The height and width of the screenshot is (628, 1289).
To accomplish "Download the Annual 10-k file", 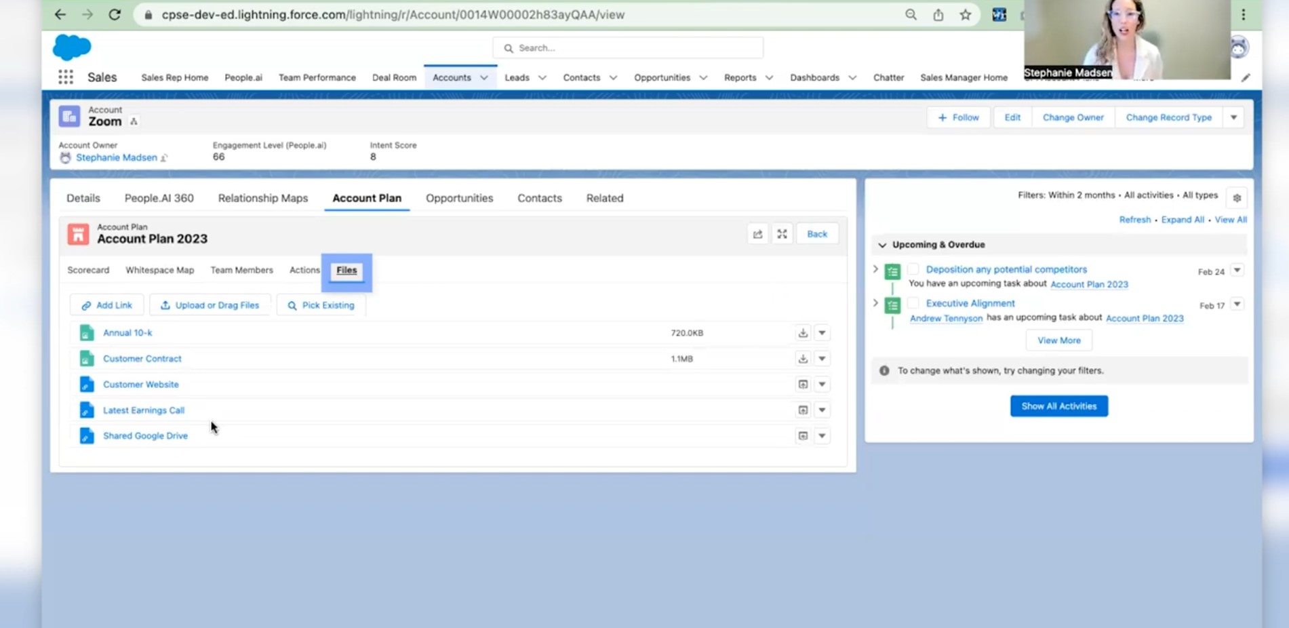I will tap(803, 333).
